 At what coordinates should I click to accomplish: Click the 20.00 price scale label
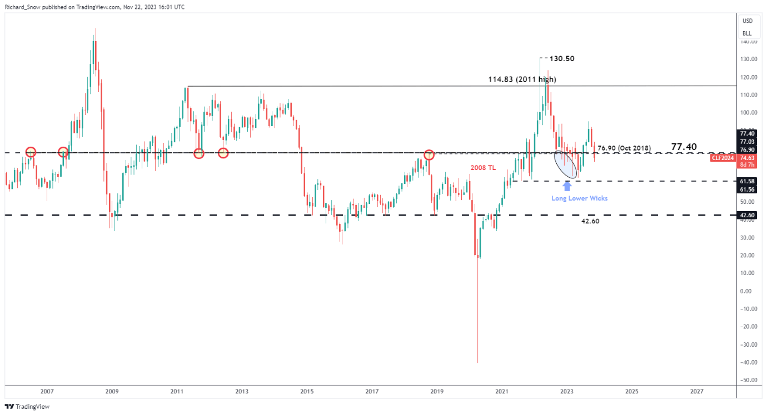(747, 256)
